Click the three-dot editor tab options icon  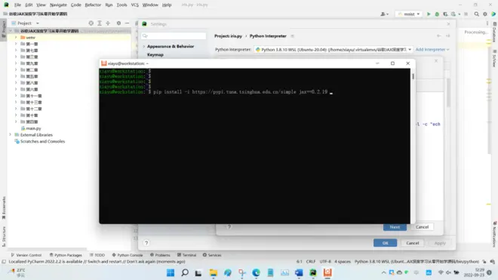pos(487,23)
